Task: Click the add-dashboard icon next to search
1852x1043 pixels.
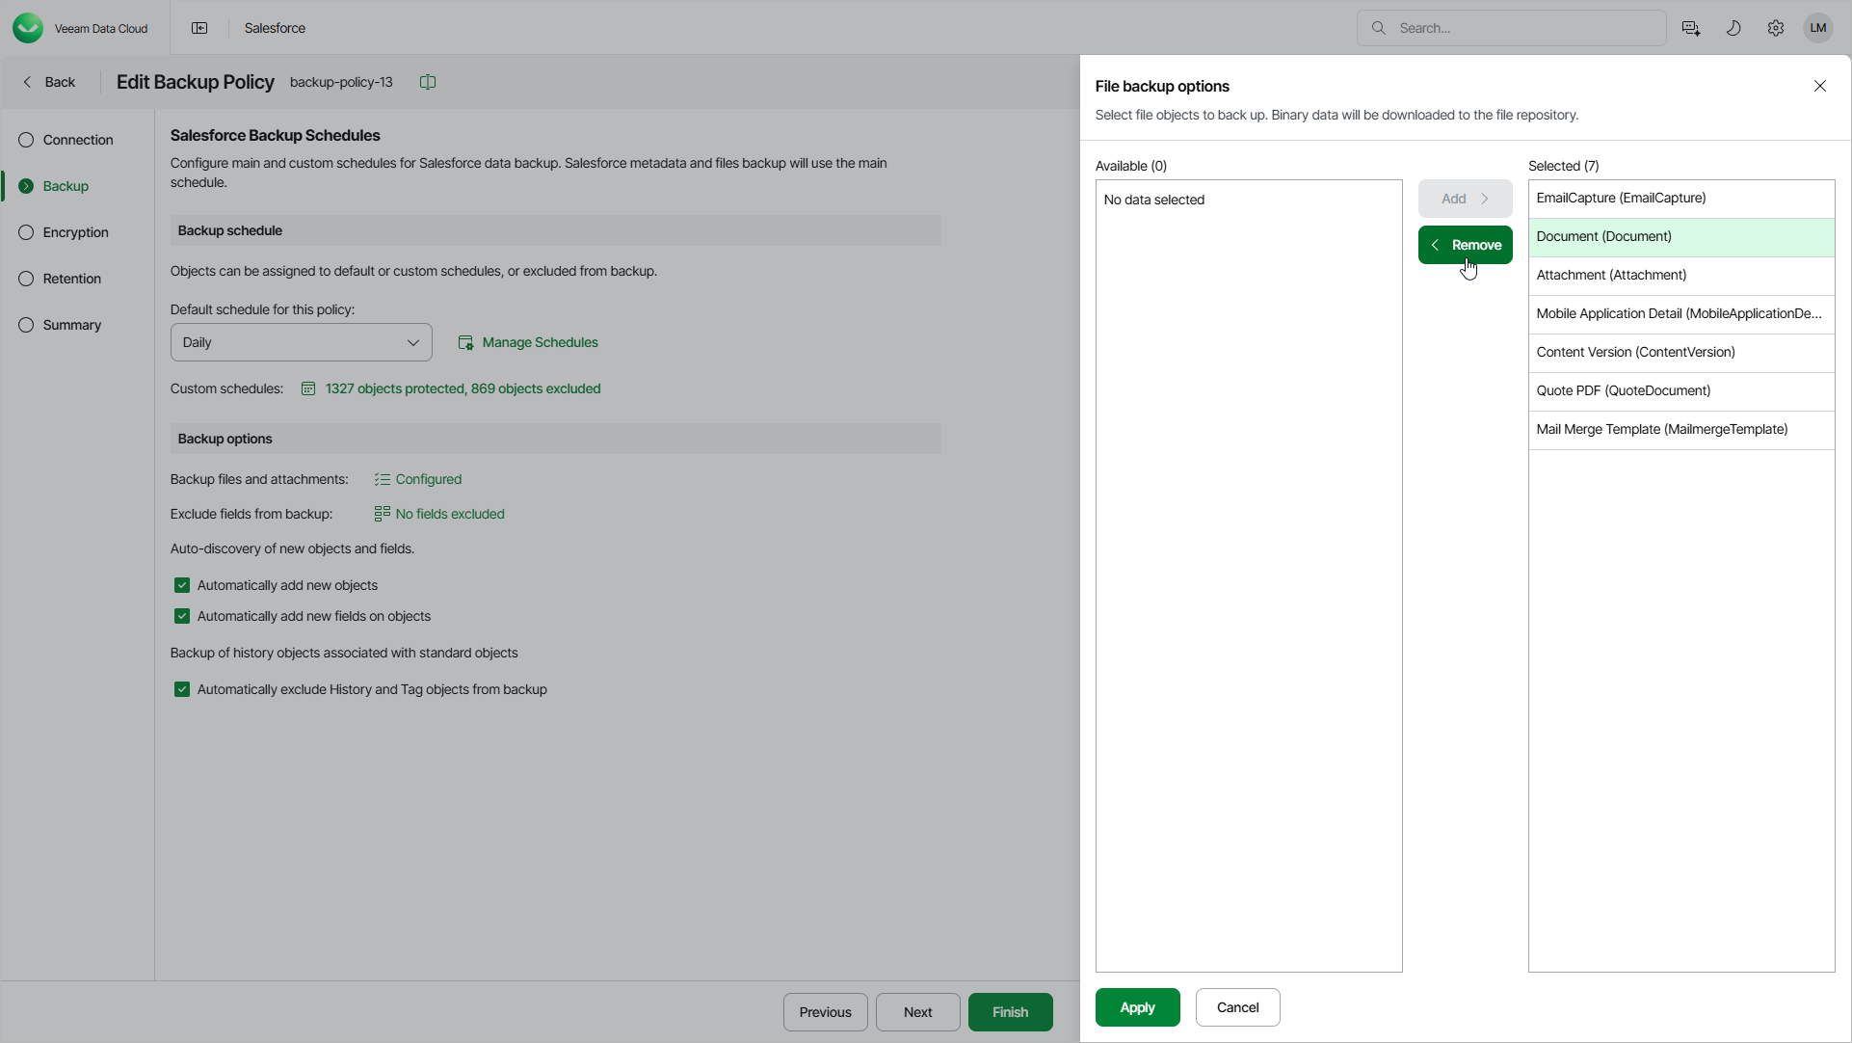Action: pyautogui.click(x=1691, y=28)
